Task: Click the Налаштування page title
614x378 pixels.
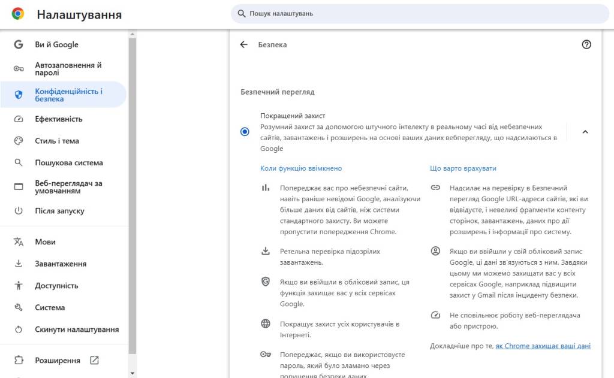Action: click(x=79, y=14)
